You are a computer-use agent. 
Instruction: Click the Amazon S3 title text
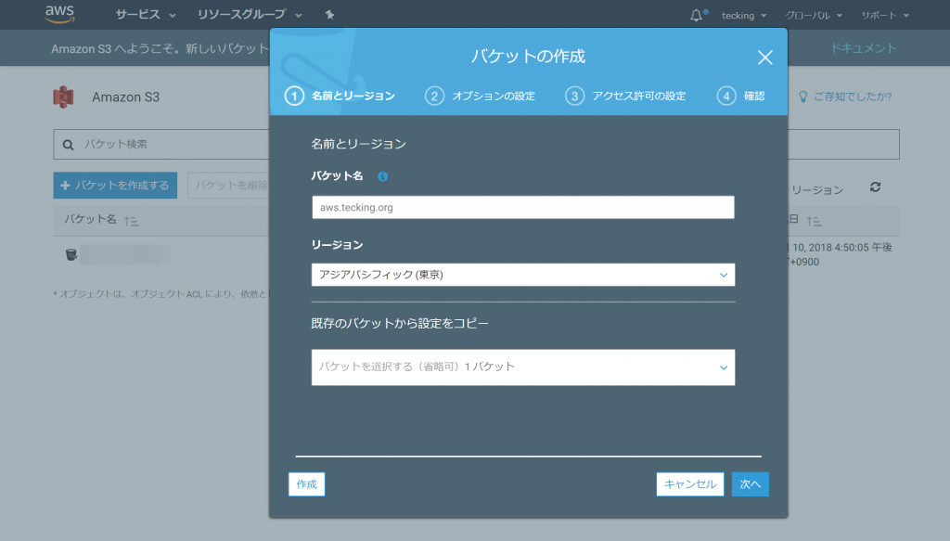point(125,97)
